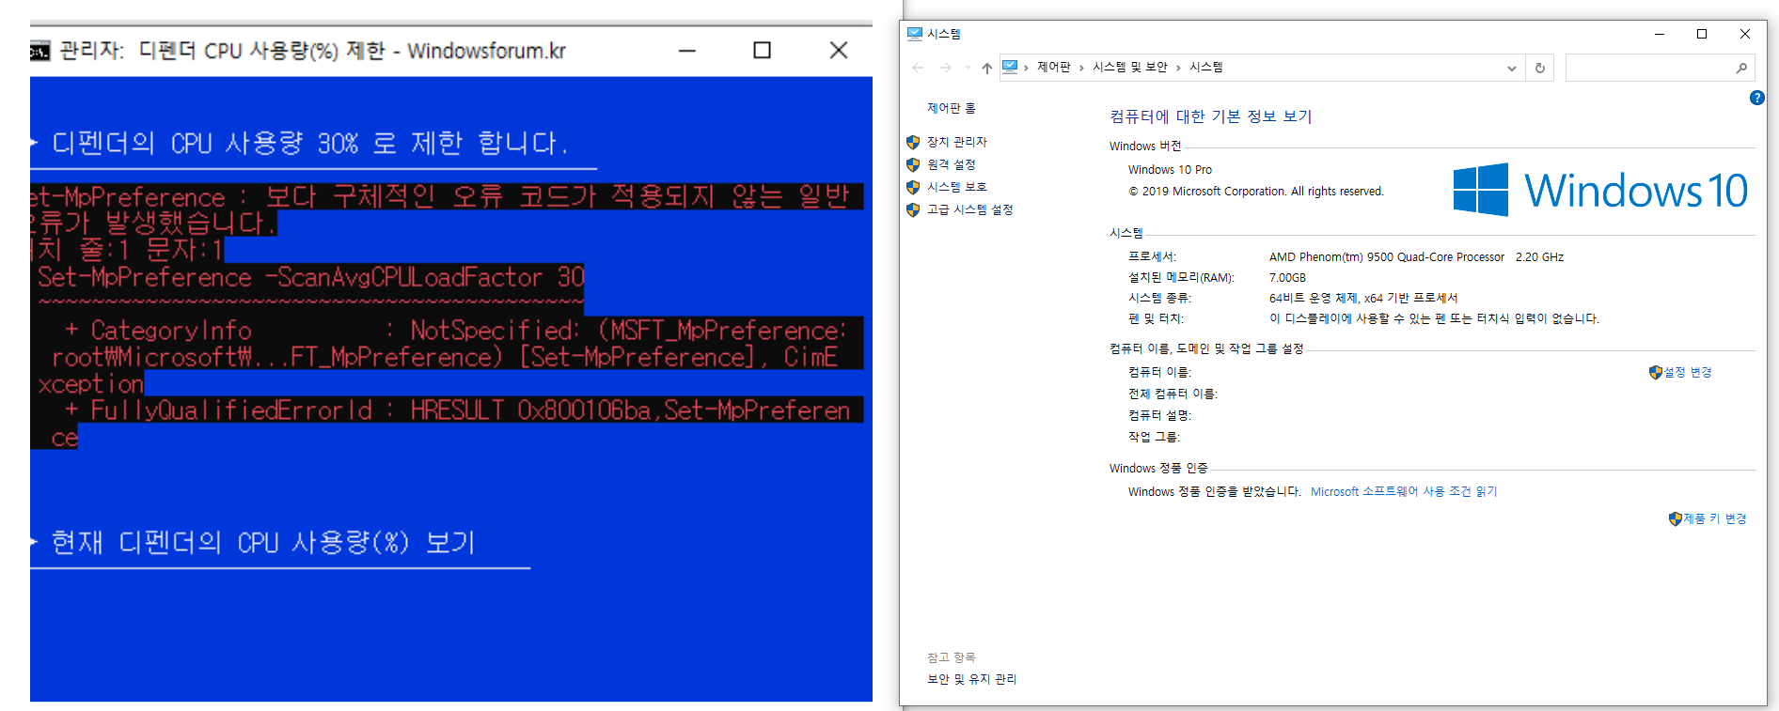The width and height of the screenshot is (1779, 711).
Task: Click 제품 키 변경 link
Action: click(1715, 518)
